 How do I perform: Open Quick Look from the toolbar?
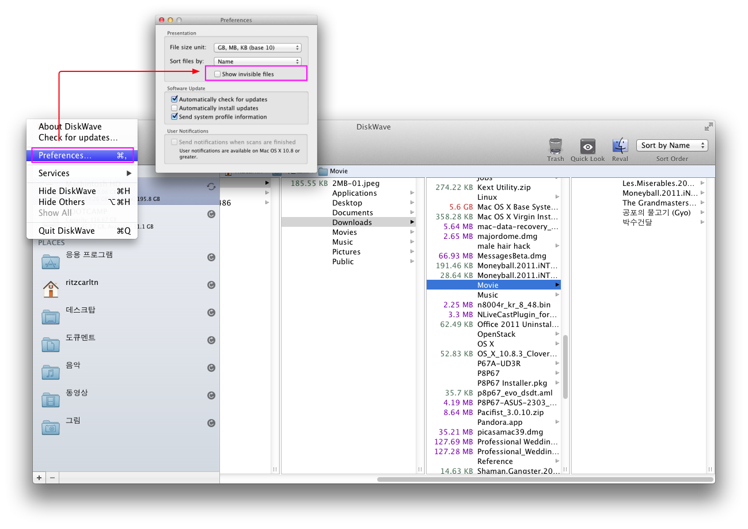588,146
